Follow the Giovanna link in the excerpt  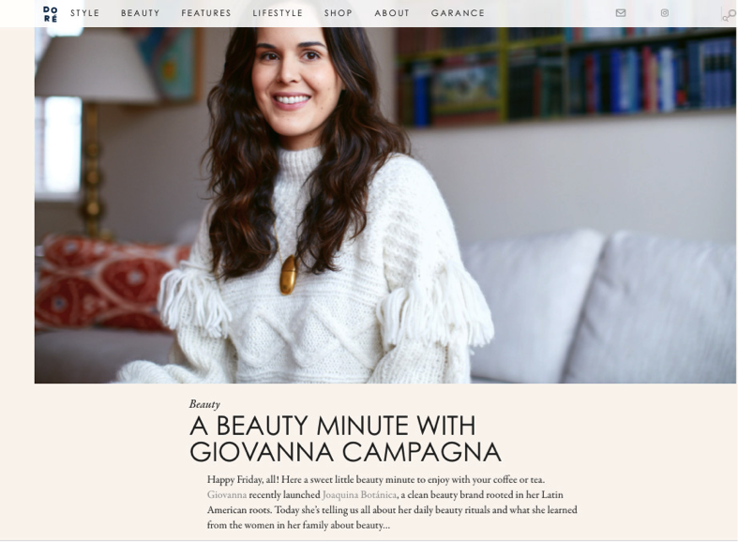tap(227, 494)
